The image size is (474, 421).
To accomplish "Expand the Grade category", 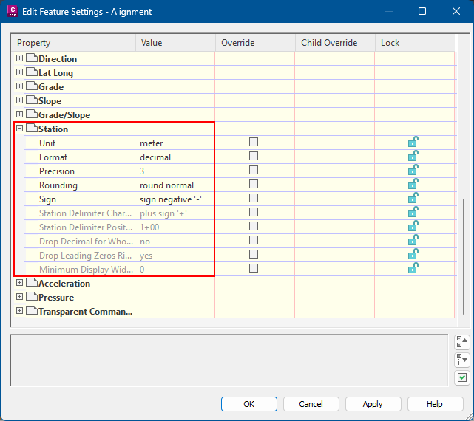I will (19, 86).
